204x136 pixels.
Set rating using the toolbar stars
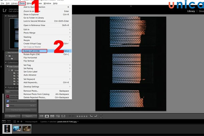(82, 116)
